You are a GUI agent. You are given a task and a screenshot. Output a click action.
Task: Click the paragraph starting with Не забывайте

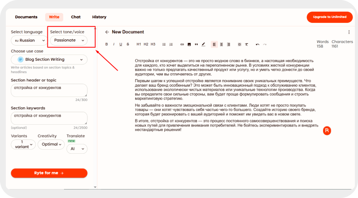pyautogui.click(x=225, y=110)
